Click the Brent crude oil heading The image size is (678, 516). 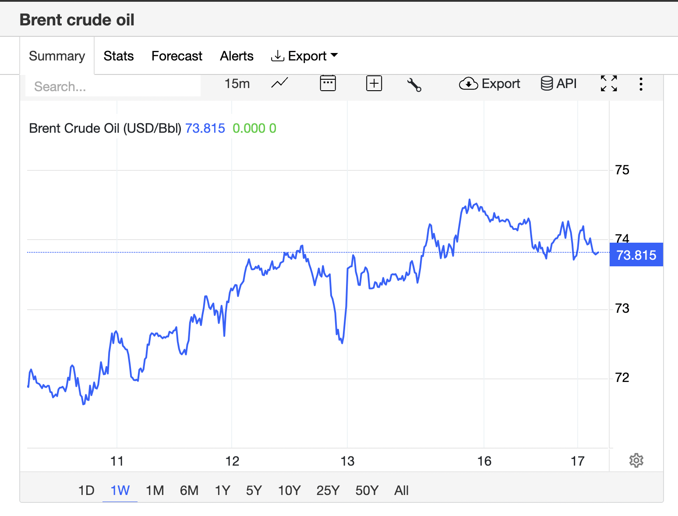point(77,20)
